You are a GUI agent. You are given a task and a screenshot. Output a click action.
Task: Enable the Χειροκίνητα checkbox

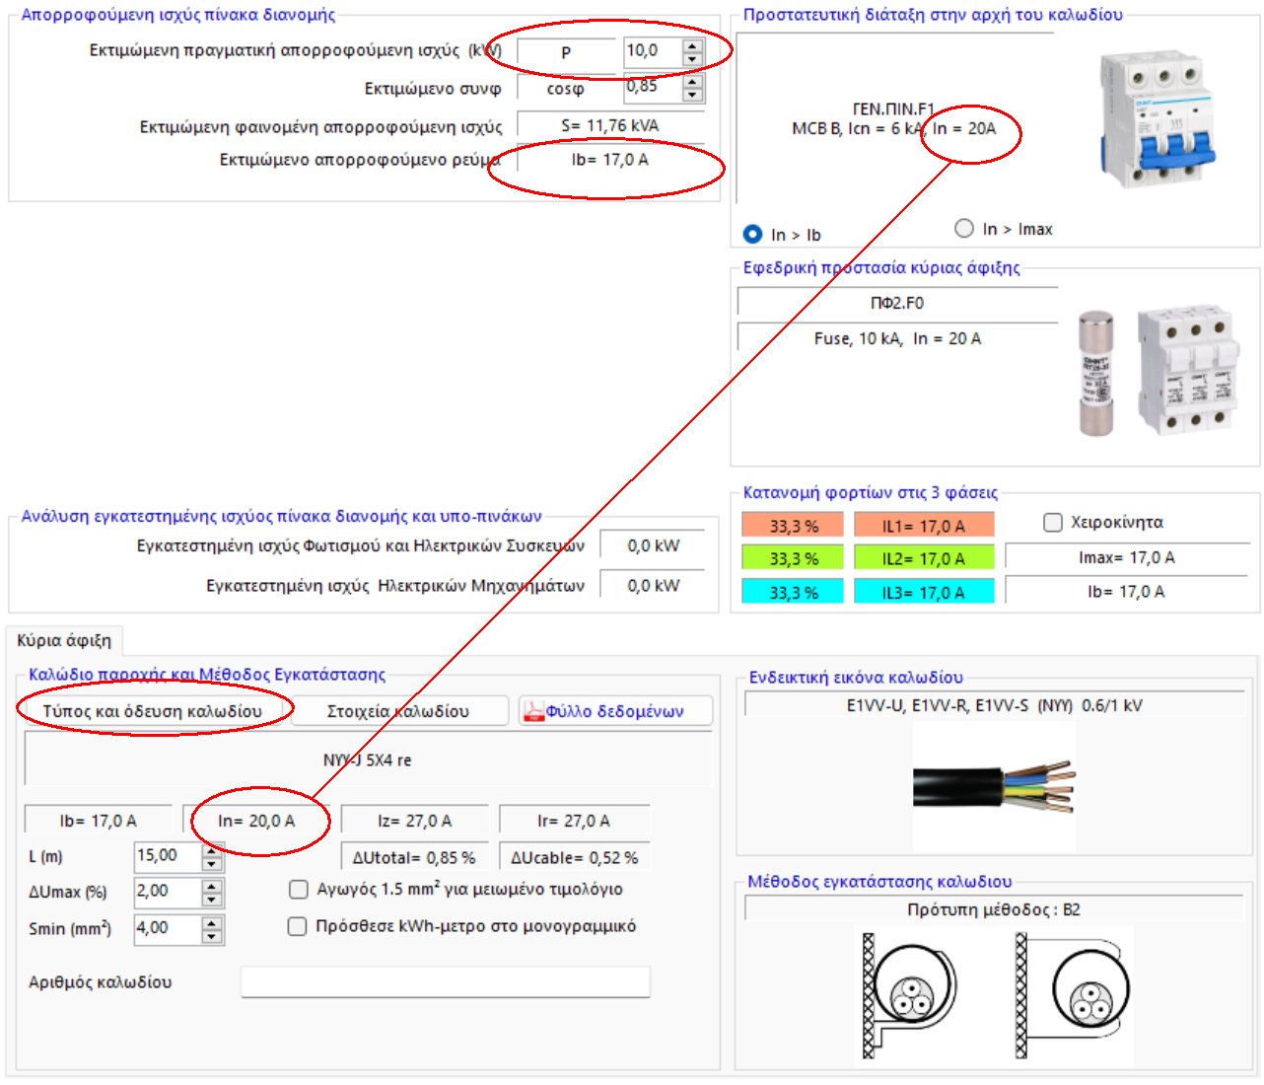tap(1053, 522)
